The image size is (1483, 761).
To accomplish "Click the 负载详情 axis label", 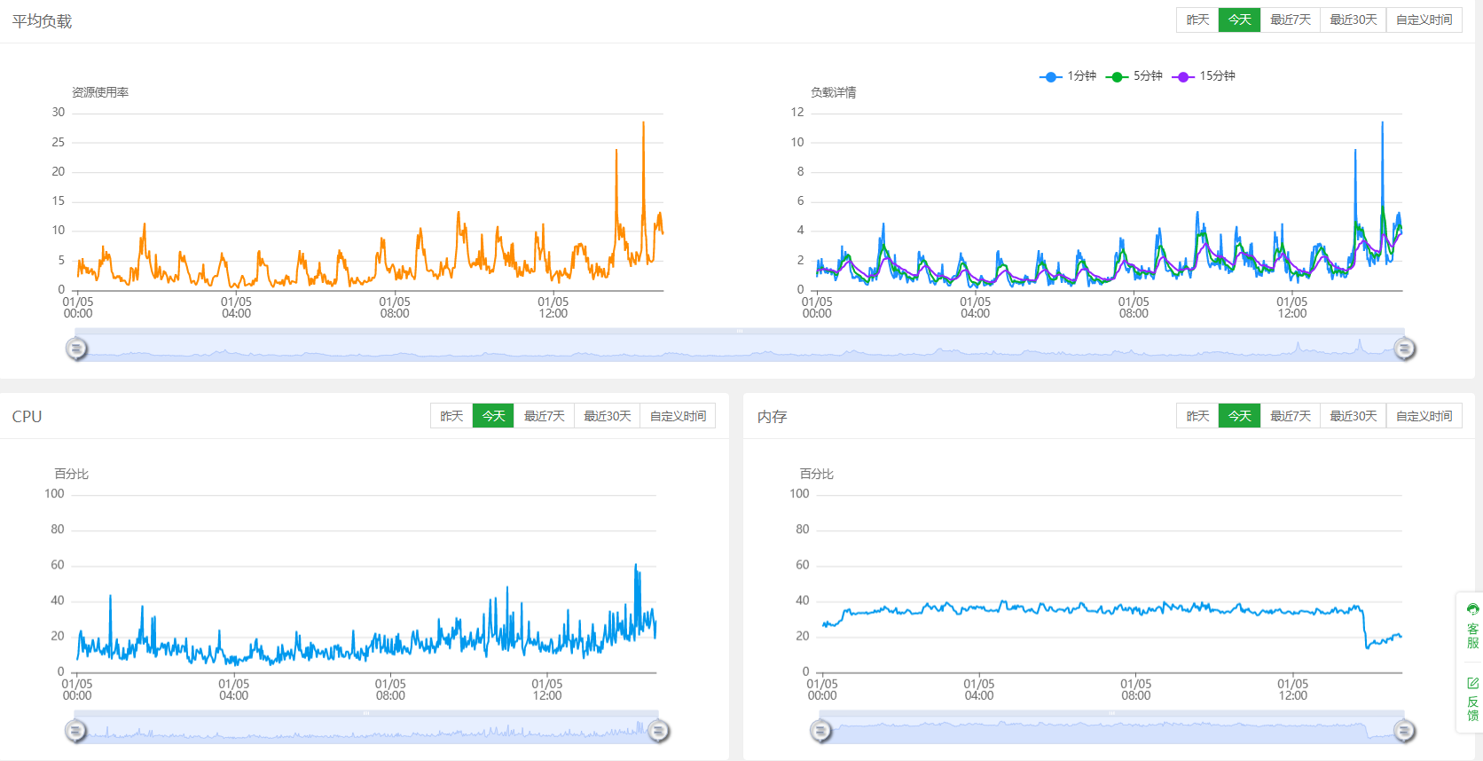I will click(834, 92).
